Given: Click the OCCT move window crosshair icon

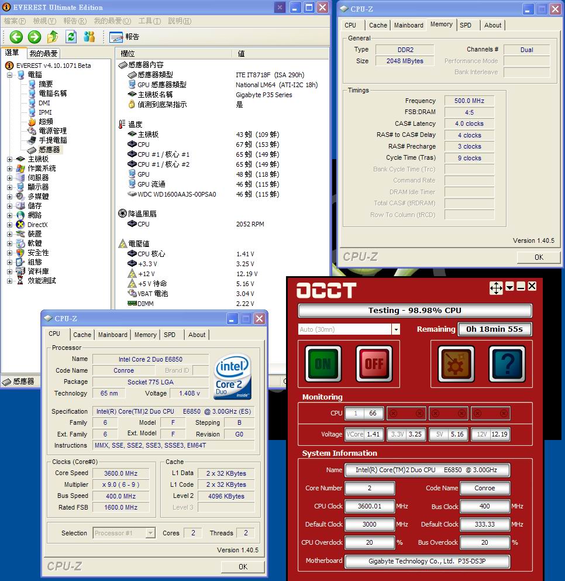Looking at the screenshot, I should (x=495, y=287).
